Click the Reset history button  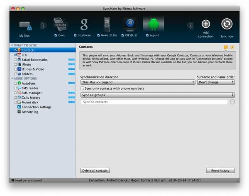tap(220, 171)
